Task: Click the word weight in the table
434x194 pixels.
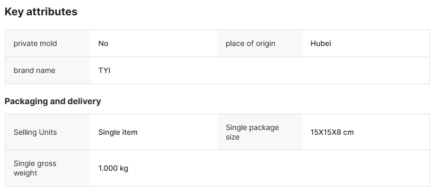Action: tap(25, 173)
